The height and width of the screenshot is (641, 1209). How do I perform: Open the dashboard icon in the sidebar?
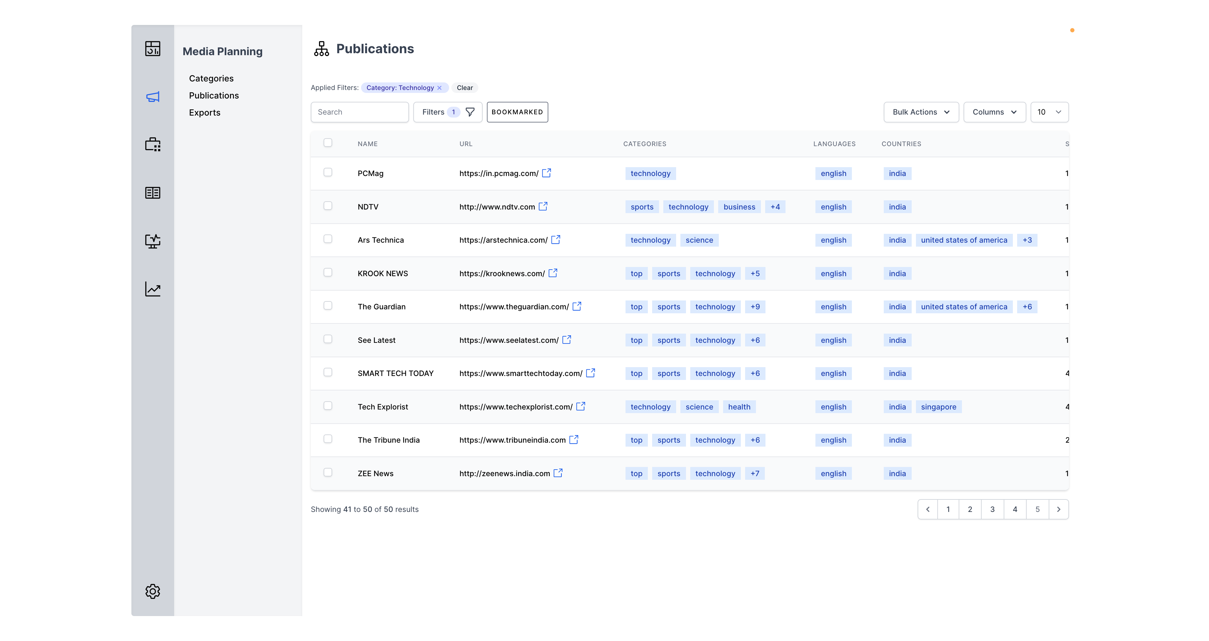click(x=152, y=49)
